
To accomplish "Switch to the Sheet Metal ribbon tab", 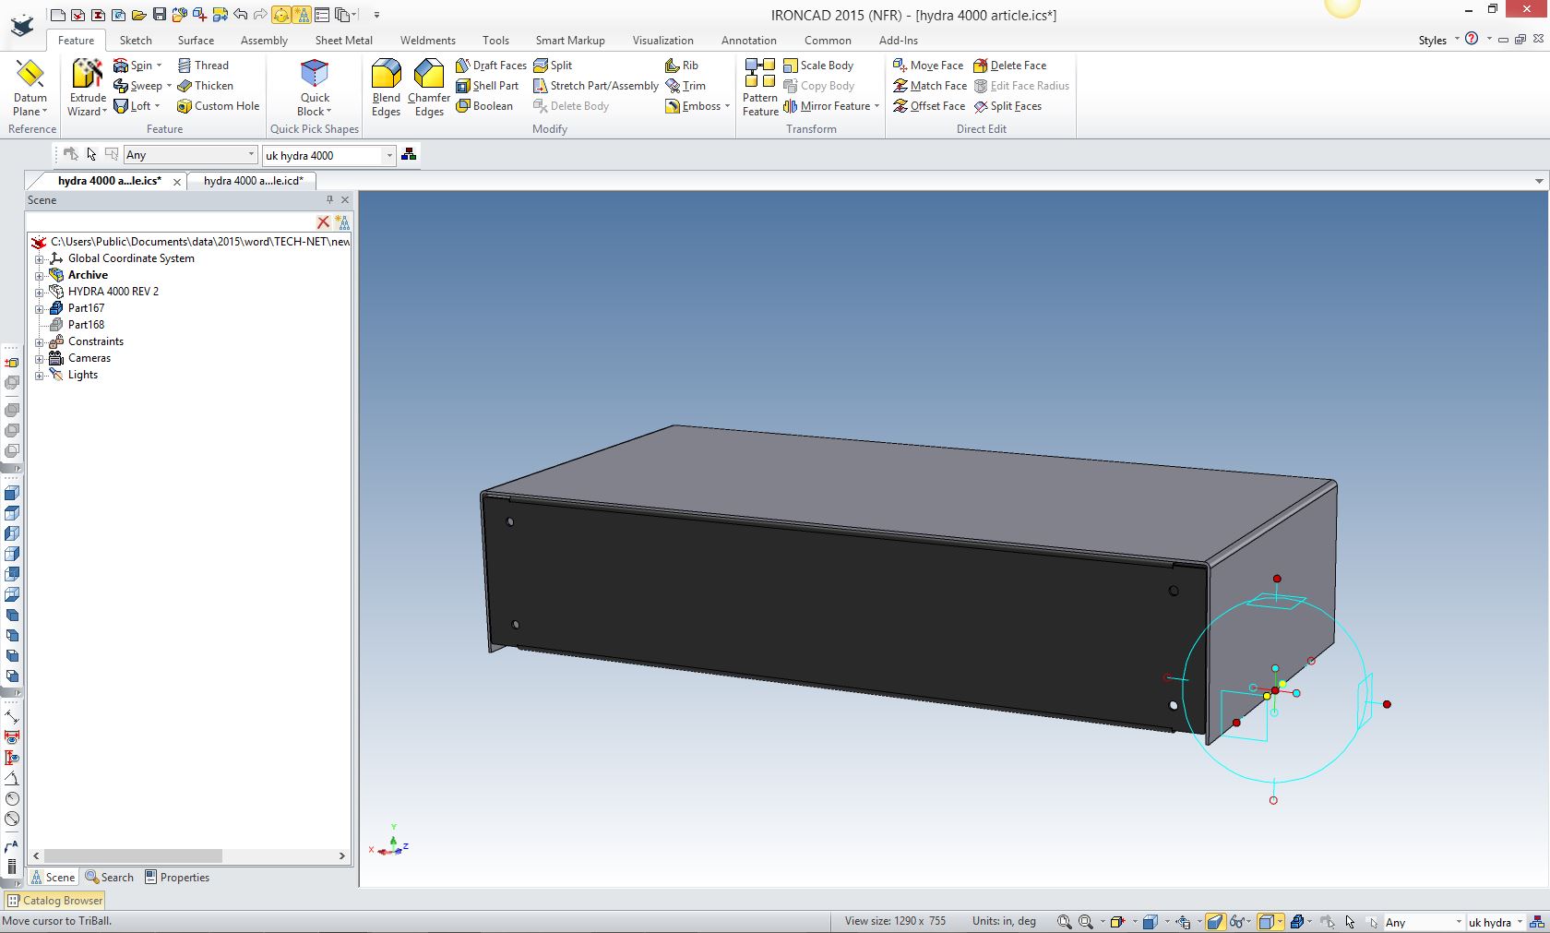I will click(x=343, y=41).
